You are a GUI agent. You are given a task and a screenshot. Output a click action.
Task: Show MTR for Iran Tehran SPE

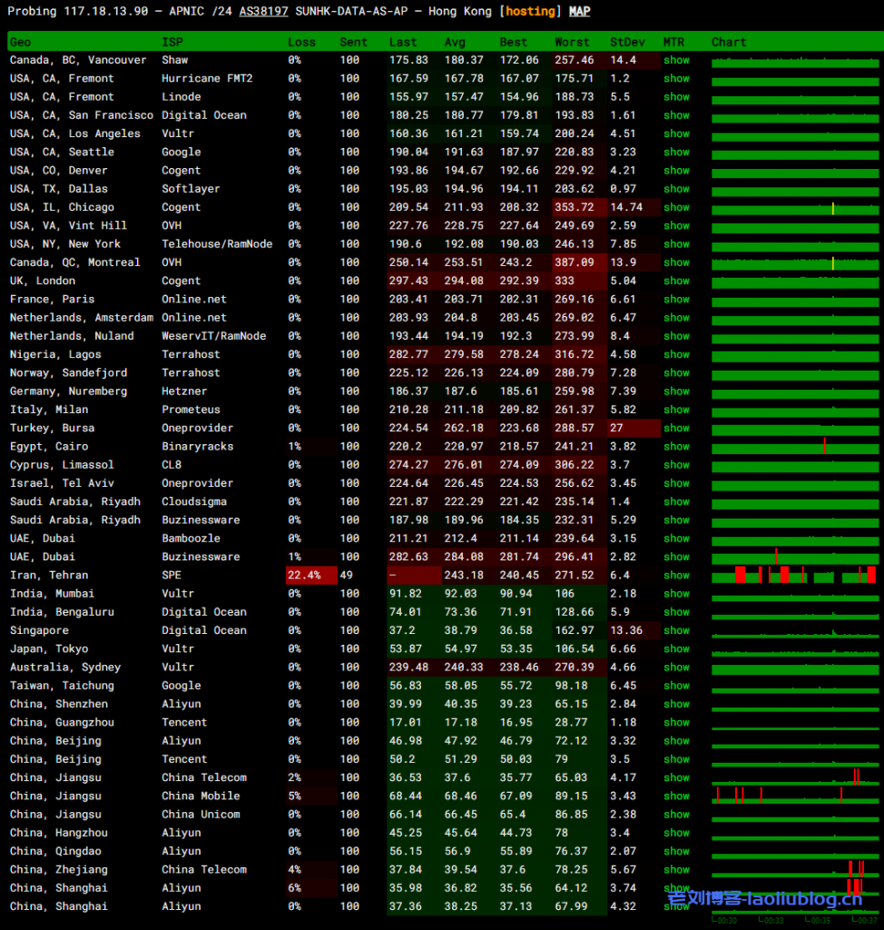(676, 575)
